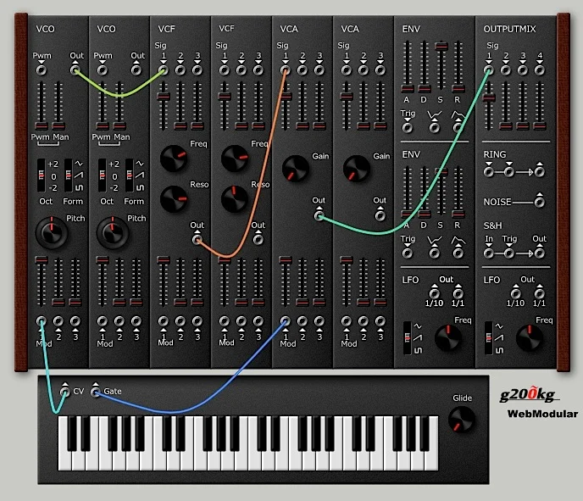The width and height of the screenshot is (583, 501).
Task: Click the leftmost black piano key
Action: point(72,433)
